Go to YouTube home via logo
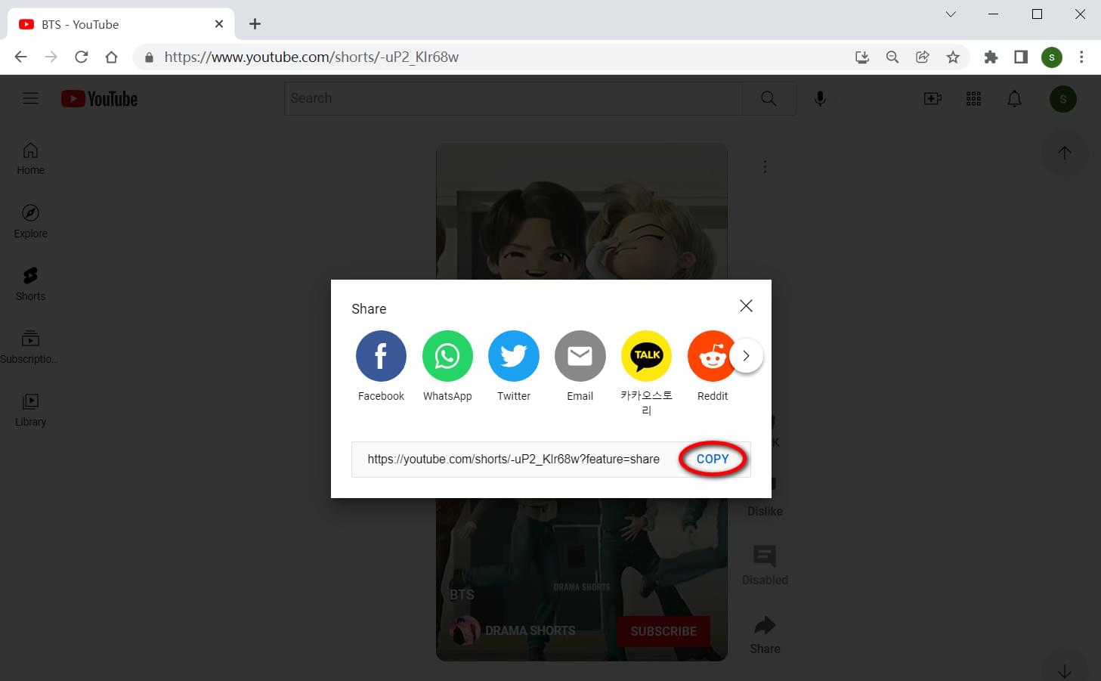Screen dimensions: 1101x681 100,99
